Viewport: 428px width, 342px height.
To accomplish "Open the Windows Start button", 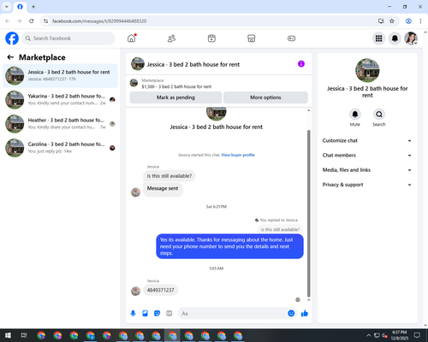I will (8, 335).
